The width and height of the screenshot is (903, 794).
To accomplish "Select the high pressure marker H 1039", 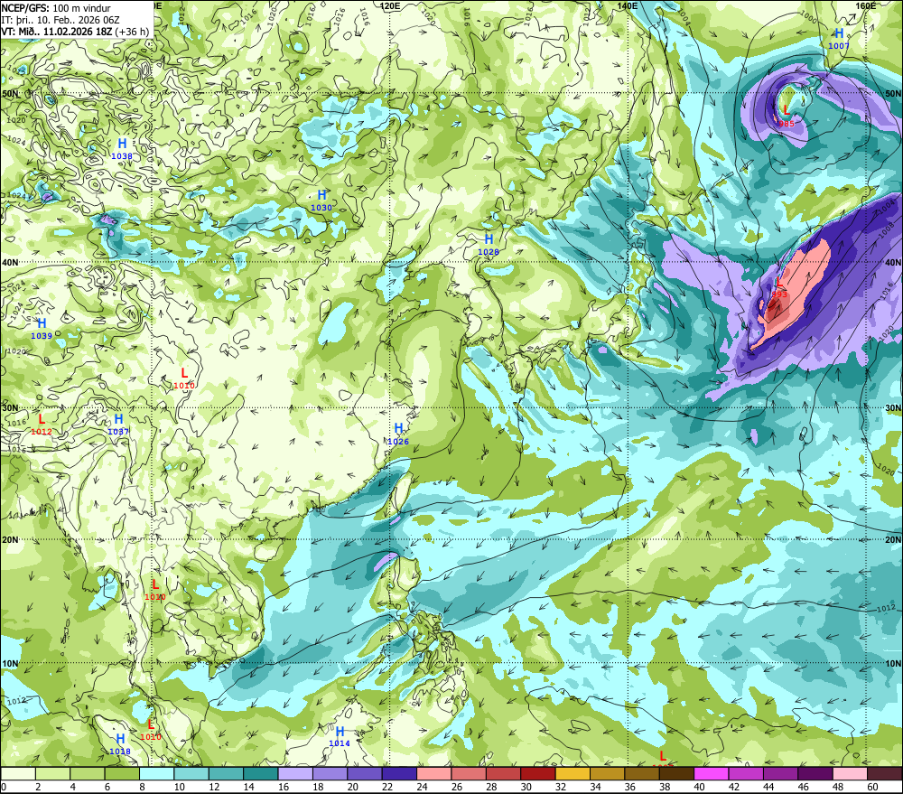I will [42, 329].
